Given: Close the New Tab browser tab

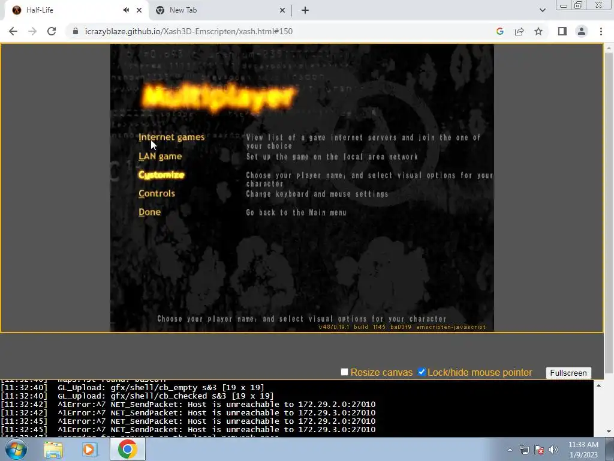Looking at the screenshot, I should (282, 10).
